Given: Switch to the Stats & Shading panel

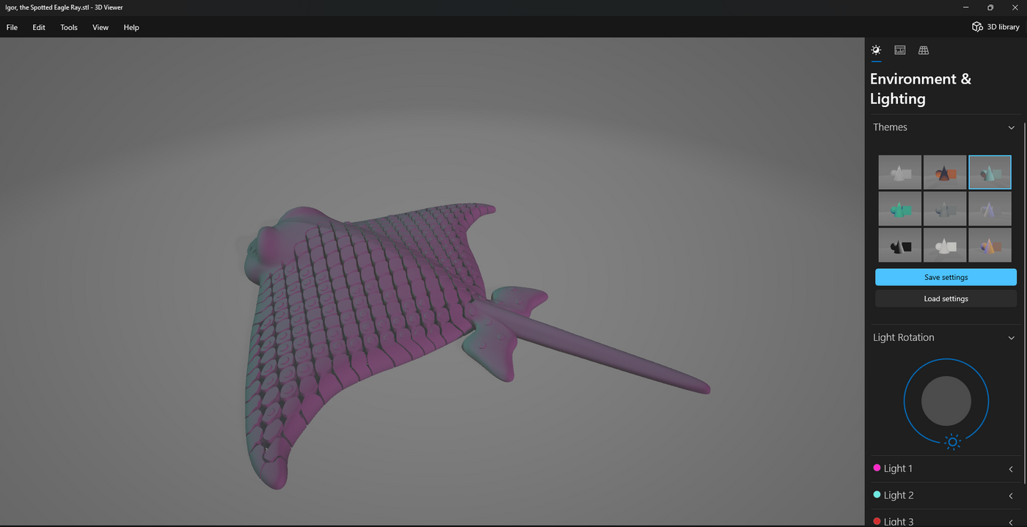Looking at the screenshot, I should tap(899, 50).
